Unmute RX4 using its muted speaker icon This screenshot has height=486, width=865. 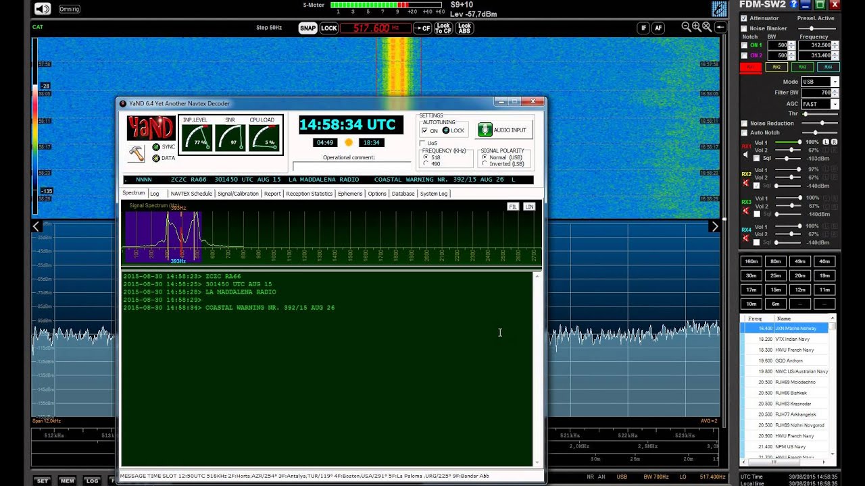click(x=747, y=238)
